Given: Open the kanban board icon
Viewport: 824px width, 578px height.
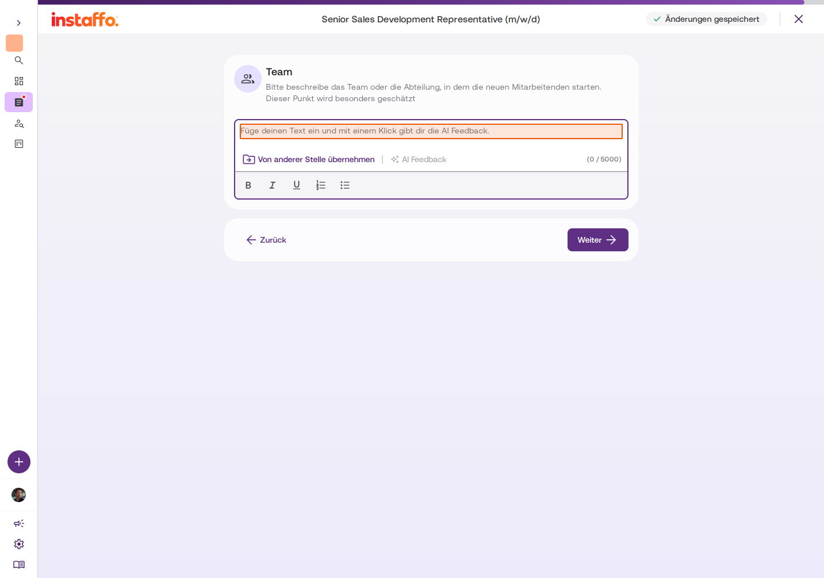Looking at the screenshot, I should pos(19,144).
